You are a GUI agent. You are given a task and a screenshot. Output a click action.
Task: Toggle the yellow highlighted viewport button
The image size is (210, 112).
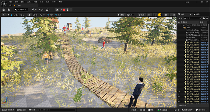tap(160, 15)
